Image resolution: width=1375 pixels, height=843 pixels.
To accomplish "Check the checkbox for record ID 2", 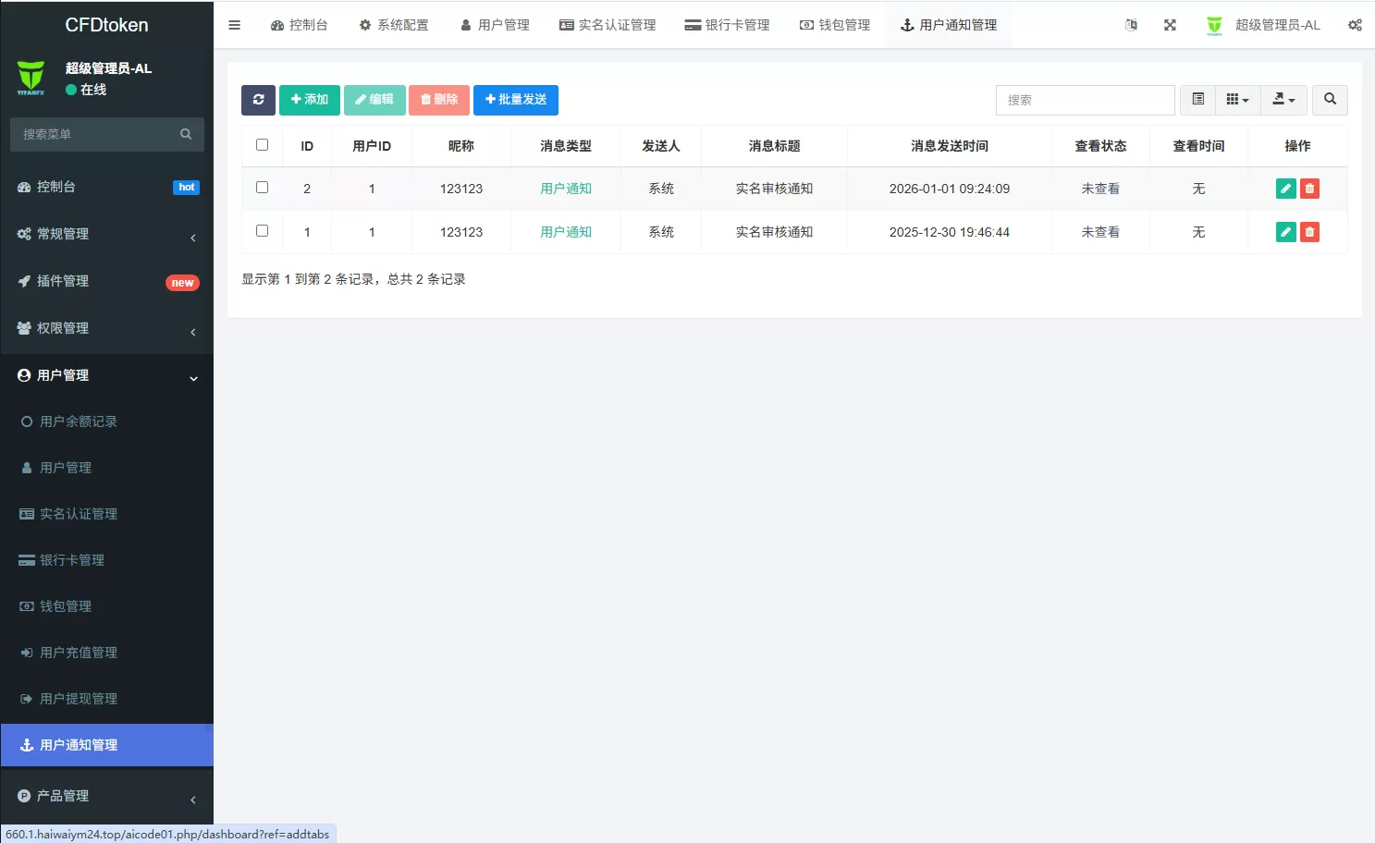I will [x=262, y=186].
